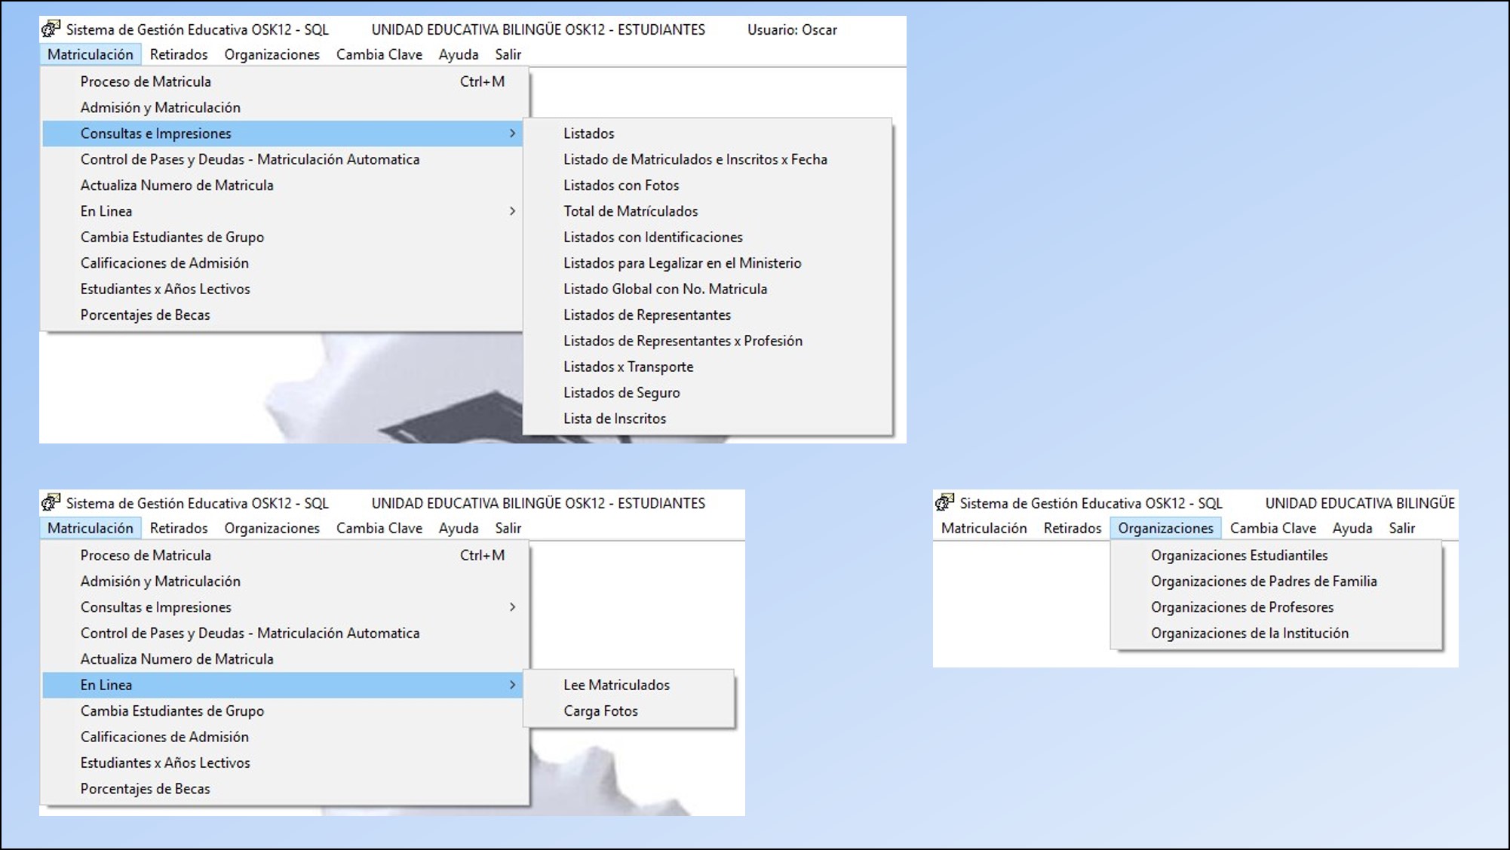Open Listados de Representantes x Profesión
The image size is (1510, 850).
[682, 341]
